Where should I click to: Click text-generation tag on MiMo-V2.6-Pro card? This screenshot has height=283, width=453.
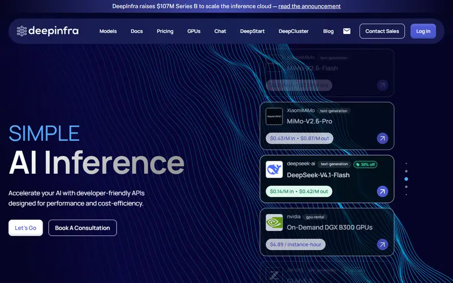(334, 111)
